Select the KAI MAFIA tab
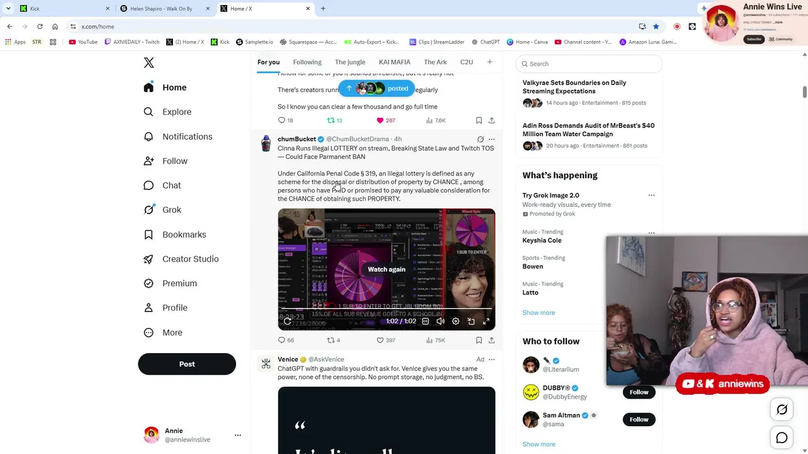The width and height of the screenshot is (808, 454). click(395, 62)
